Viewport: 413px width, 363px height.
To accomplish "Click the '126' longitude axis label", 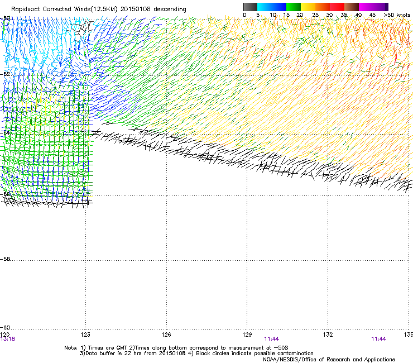I will point(166,335).
